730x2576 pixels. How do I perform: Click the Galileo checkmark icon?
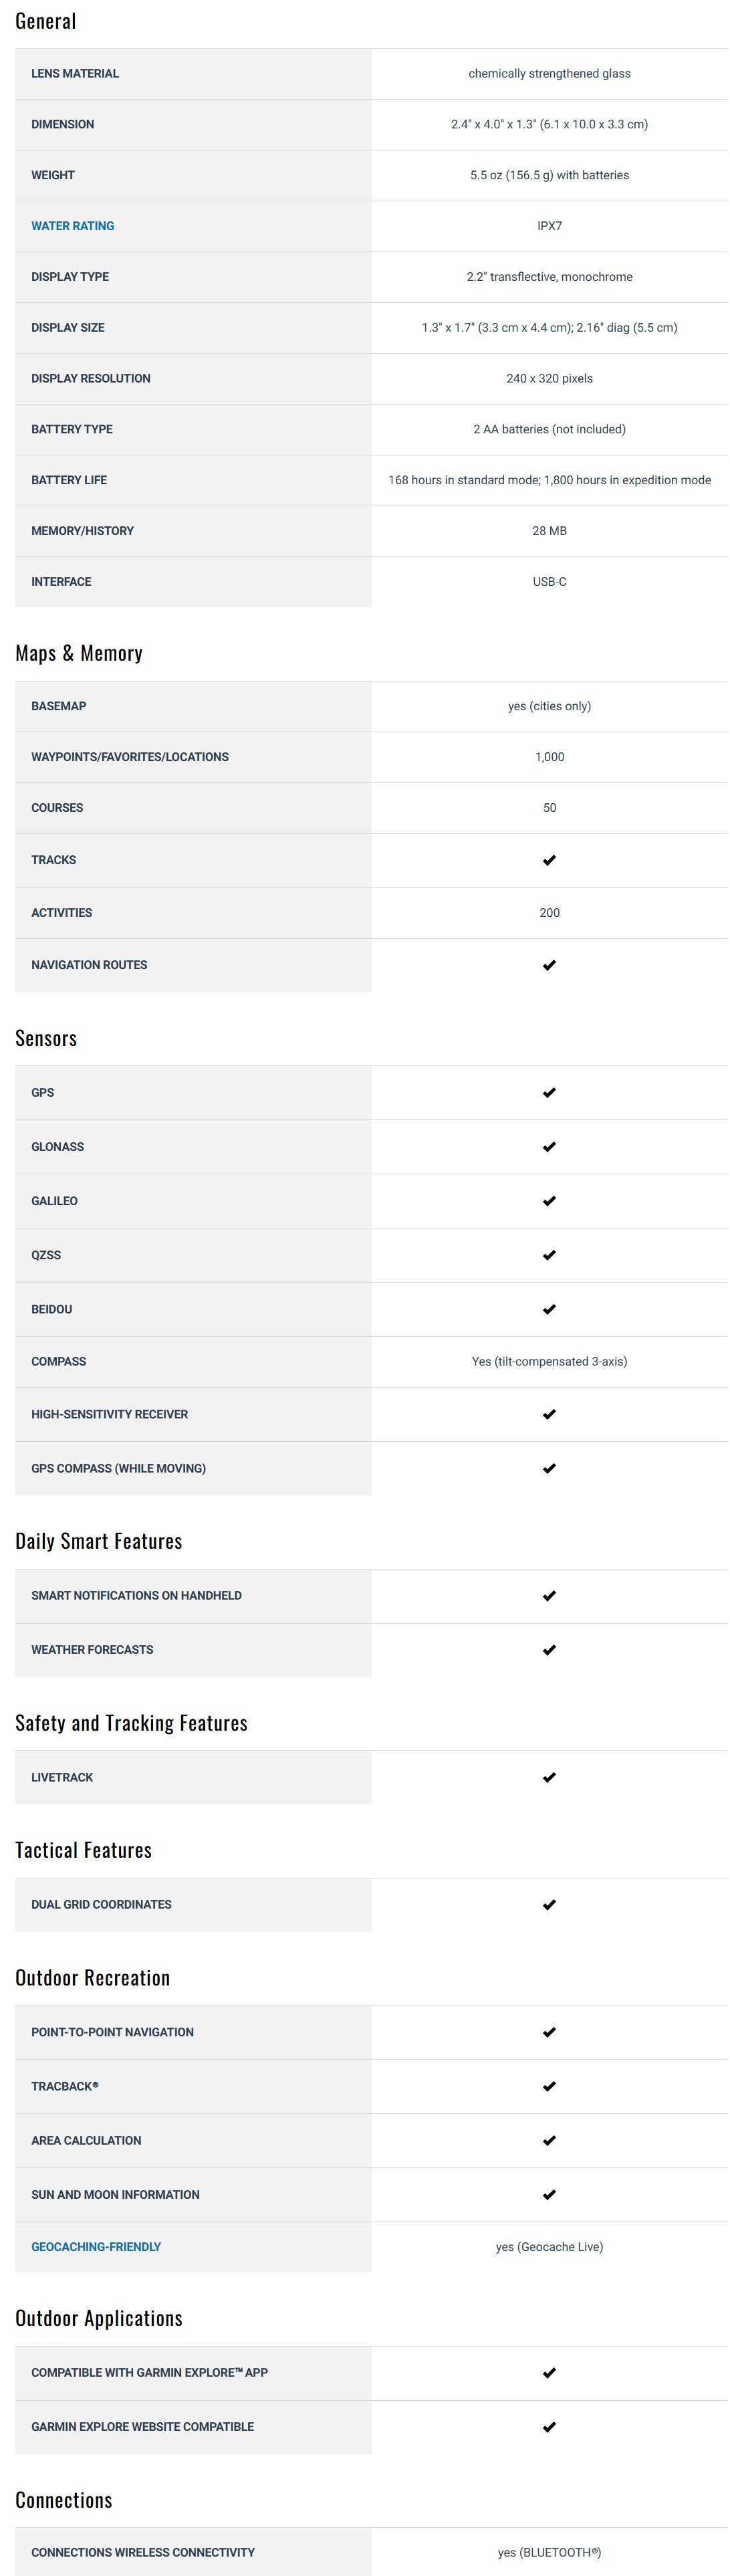click(x=549, y=1201)
